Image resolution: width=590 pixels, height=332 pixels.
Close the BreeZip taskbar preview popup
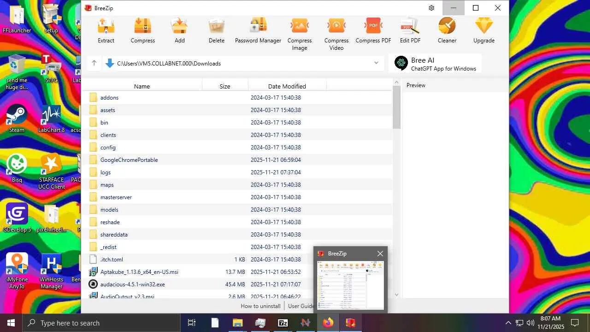tap(380, 254)
